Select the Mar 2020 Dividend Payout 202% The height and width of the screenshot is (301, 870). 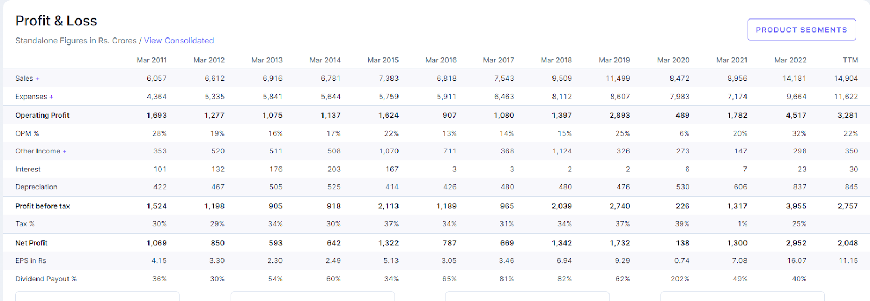pyautogui.click(x=680, y=279)
